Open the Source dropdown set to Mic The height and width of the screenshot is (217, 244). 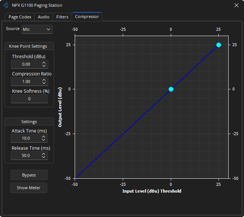pos(37,29)
